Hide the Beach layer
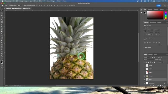 (144, 80)
